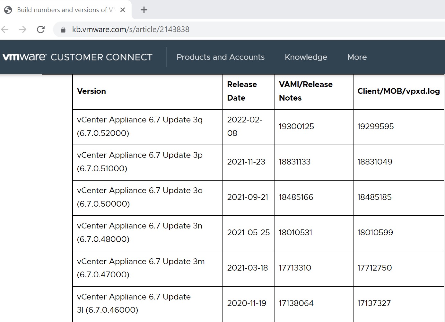445x322 pixels.
Task: Click VAMI build number 18010531
Action: (295, 233)
